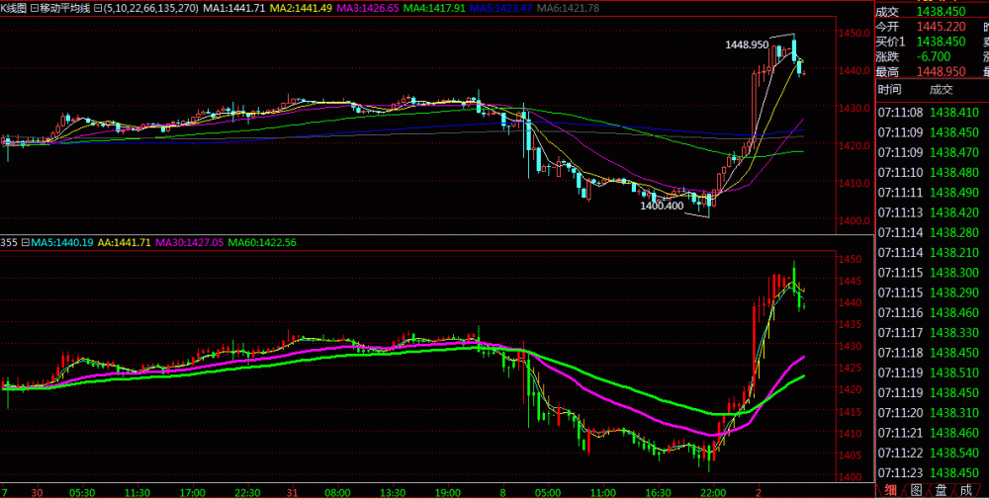Click the 时间 column header
This screenshot has height=499, width=989.
[x=890, y=89]
